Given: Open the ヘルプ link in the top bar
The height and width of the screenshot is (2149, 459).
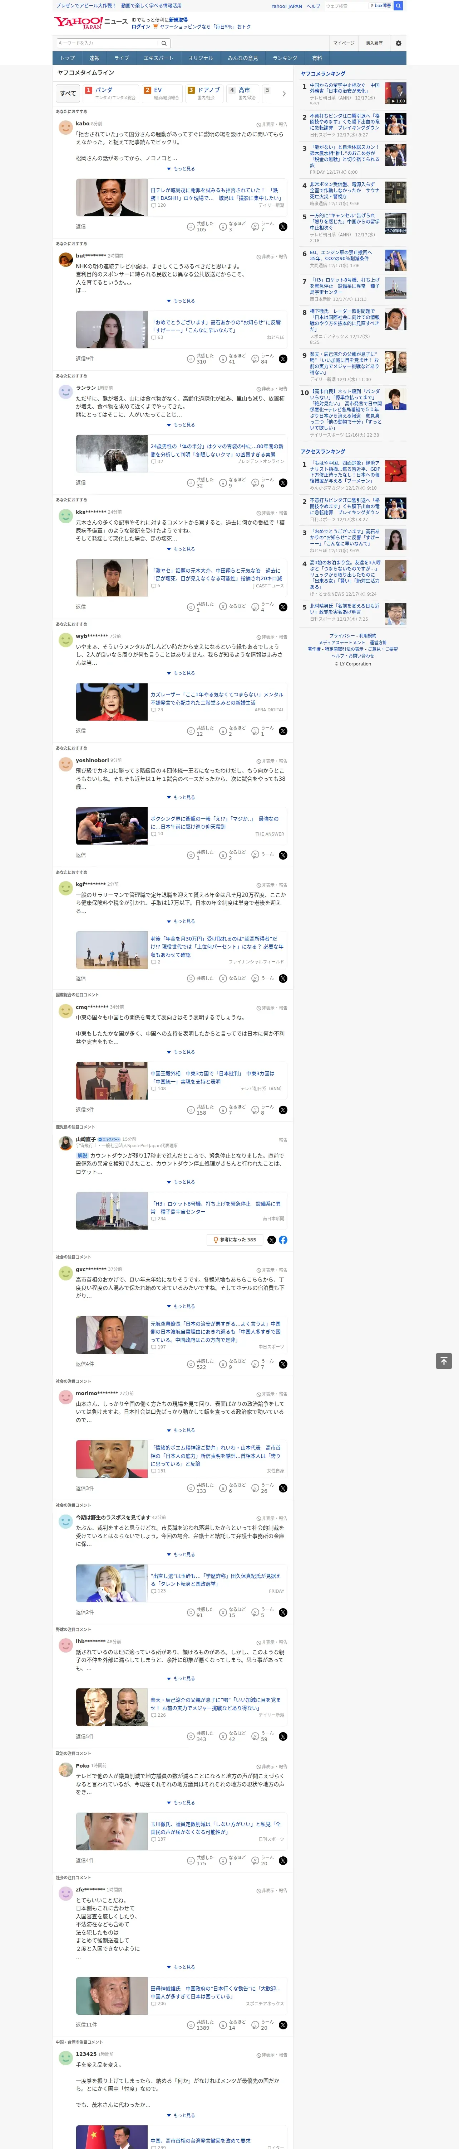Looking at the screenshot, I should pyautogui.click(x=313, y=6).
